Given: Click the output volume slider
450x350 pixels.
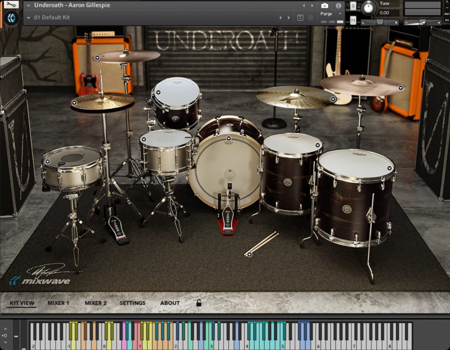Looking at the screenshot, I should (x=423, y=23).
